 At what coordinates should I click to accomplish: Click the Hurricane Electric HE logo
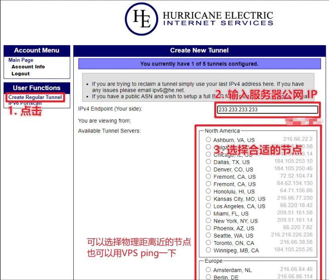pos(141,19)
